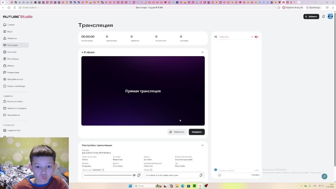This screenshot has width=336, height=189.
Task: Open Промокоды in browser toolbar
Action: pos(313,8)
